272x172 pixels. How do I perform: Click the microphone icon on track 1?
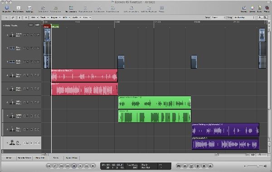[12, 34]
